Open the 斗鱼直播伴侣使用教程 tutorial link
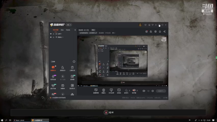 (59, 98)
